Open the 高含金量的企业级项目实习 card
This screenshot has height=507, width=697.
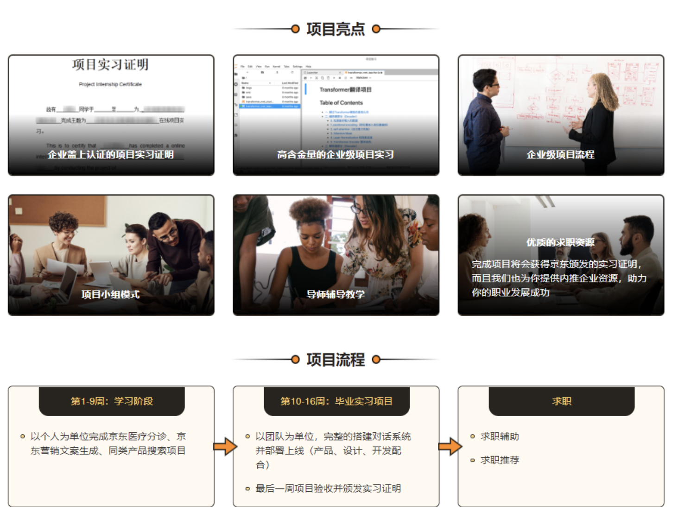[x=336, y=115]
